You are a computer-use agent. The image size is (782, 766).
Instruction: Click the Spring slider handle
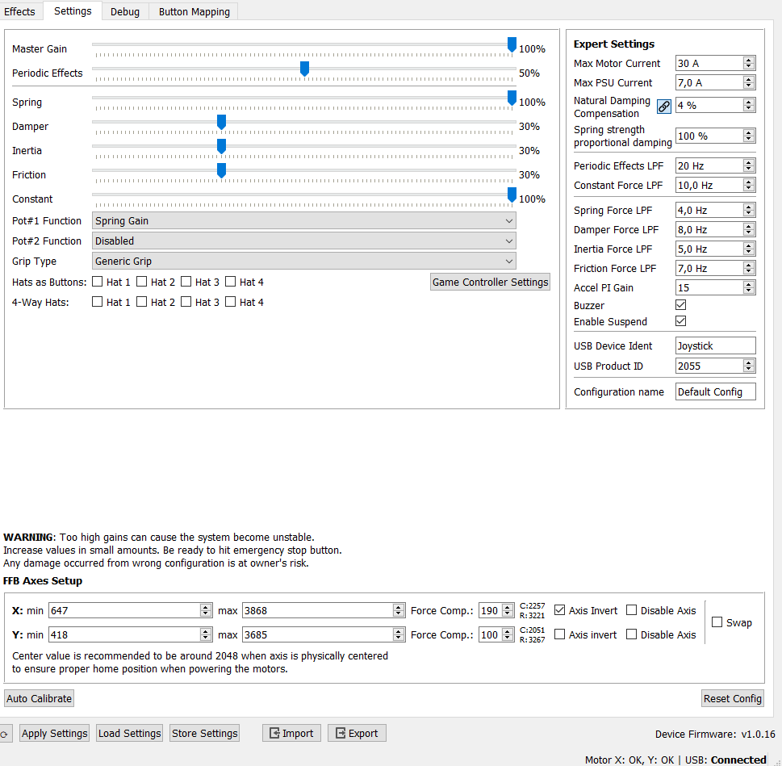(512, 98)
